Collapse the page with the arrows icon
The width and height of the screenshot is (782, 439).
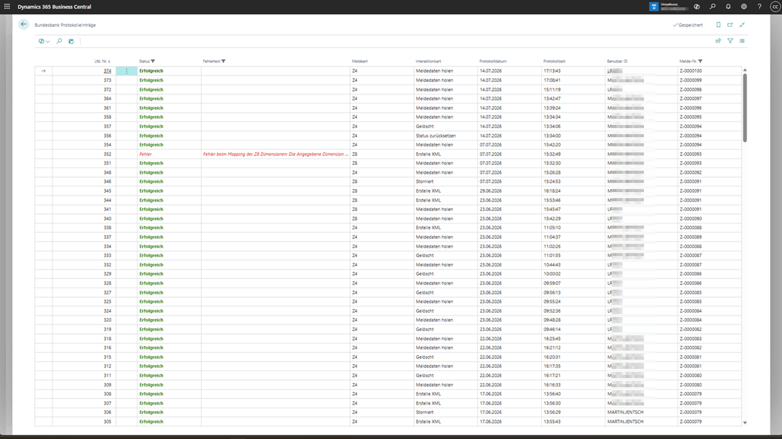742,25
